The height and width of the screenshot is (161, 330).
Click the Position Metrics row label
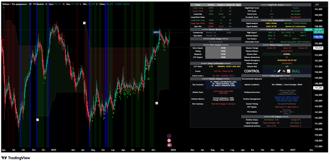[x=197, y=99]
